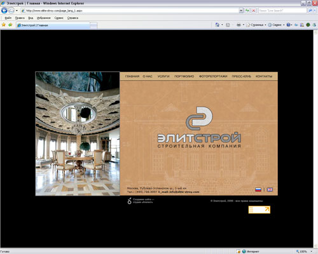
Task: Restore down the browser window
Action: point(309,3)
